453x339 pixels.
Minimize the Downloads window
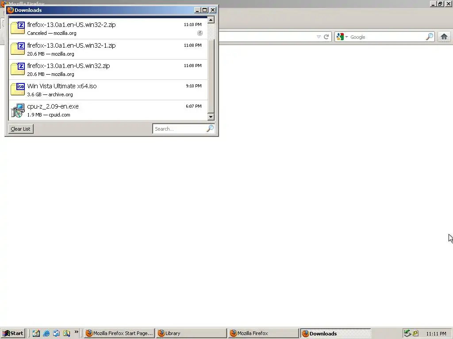[197, 10]
